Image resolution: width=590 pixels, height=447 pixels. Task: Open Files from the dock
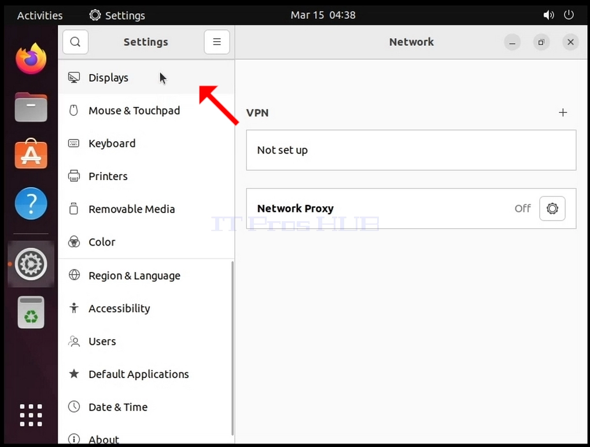coord(31,107)
